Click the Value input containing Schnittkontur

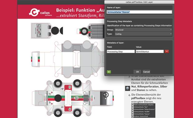tap(150, 52)
